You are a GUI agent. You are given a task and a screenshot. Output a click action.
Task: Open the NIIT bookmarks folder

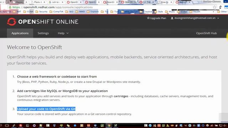coord(17,12)
